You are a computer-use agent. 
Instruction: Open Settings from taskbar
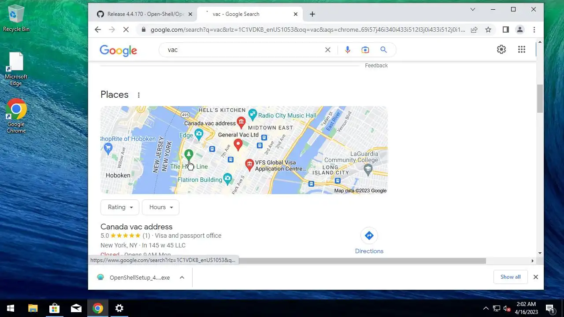[119, 308]
